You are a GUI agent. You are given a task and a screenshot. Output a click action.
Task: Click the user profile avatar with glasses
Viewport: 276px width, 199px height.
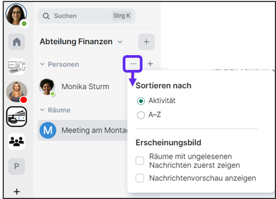(x=16, y=15)
